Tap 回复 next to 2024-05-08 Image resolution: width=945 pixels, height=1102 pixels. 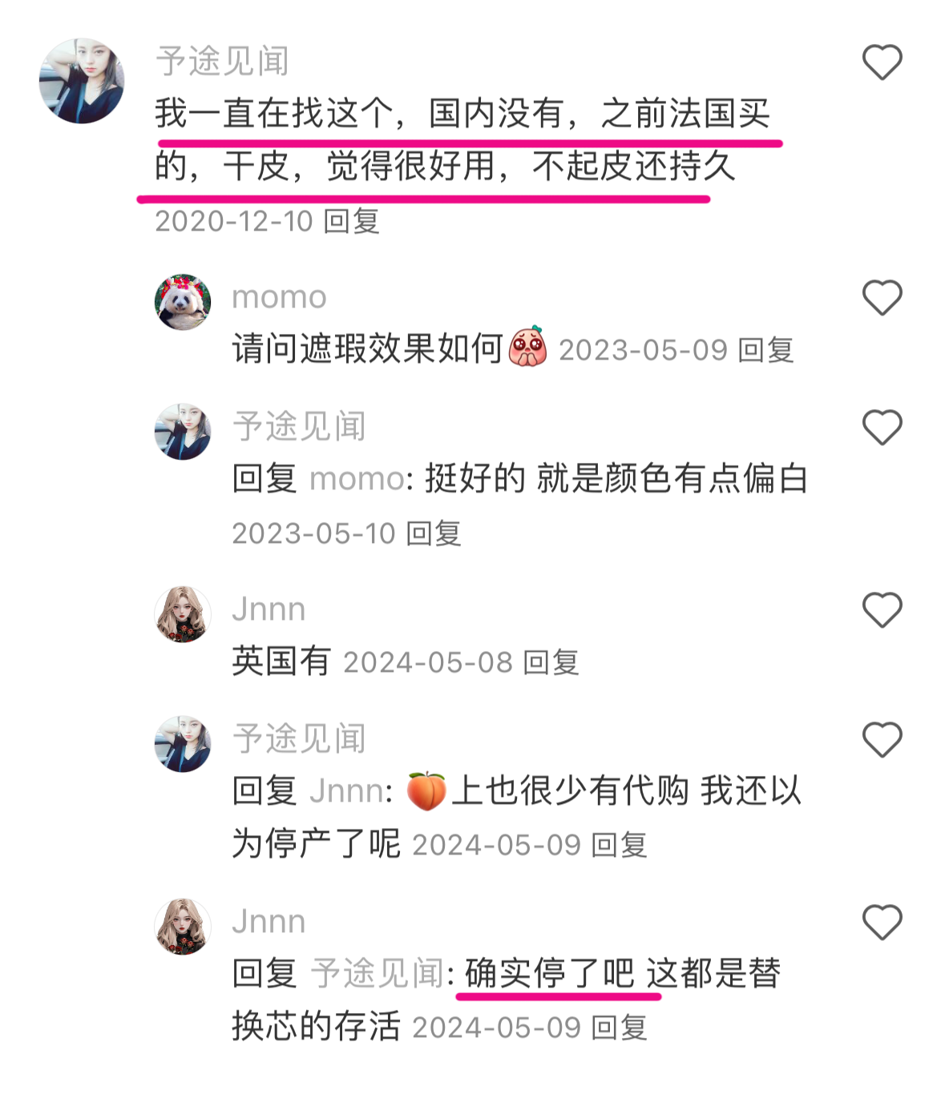click(x=551, y=662)
